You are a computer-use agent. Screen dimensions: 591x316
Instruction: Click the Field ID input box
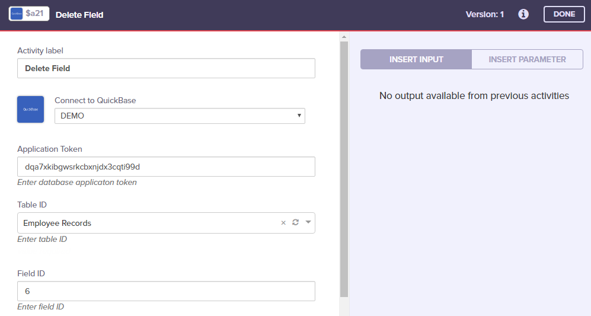(166, 291)
